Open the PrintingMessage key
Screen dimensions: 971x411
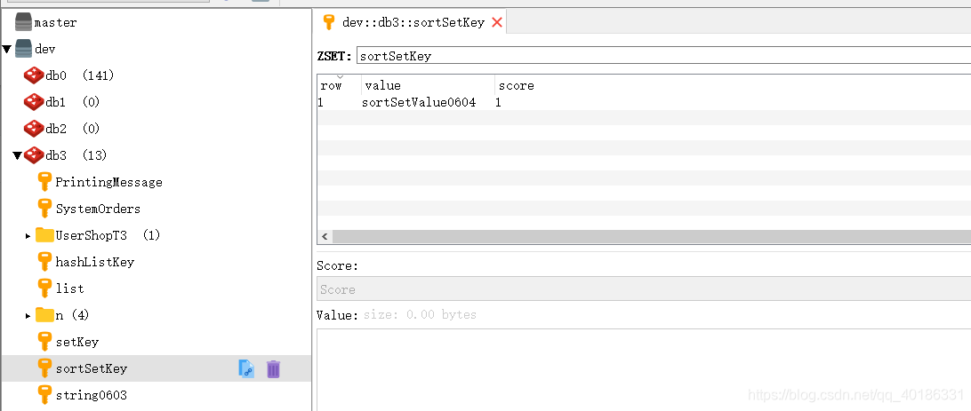point(109,182)
